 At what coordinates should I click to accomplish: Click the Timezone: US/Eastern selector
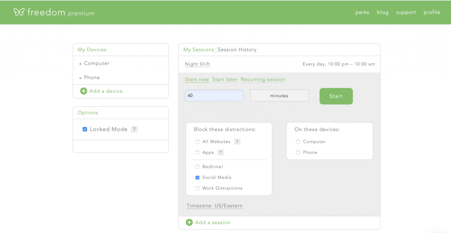(x=214, y=206)
